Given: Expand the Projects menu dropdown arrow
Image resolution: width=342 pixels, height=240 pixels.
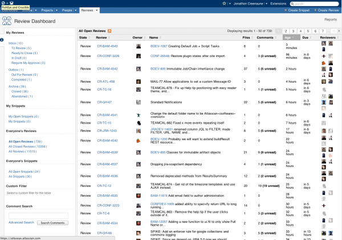Looking at the screenshot, I should [x=56, y=10].
